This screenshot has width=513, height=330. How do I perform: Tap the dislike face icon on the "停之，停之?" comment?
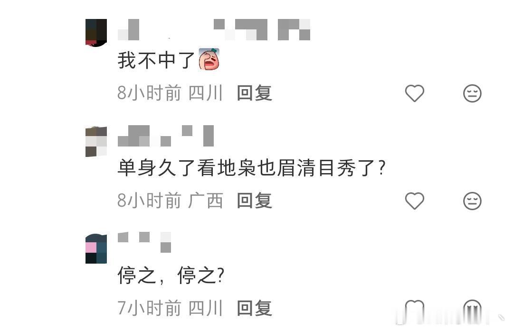472,309
